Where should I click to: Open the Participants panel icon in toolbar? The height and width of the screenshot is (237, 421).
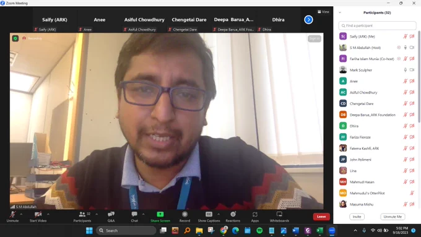[82, 217]
